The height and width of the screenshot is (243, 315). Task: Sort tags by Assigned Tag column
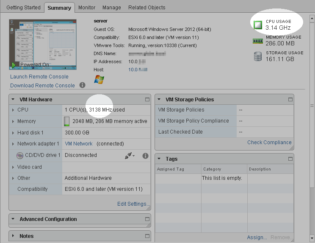tap(178, 169)
